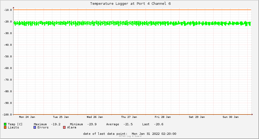The image size is (259, 139).
Task: Click the Sun 30 Jan axis label
Action: 230,117
